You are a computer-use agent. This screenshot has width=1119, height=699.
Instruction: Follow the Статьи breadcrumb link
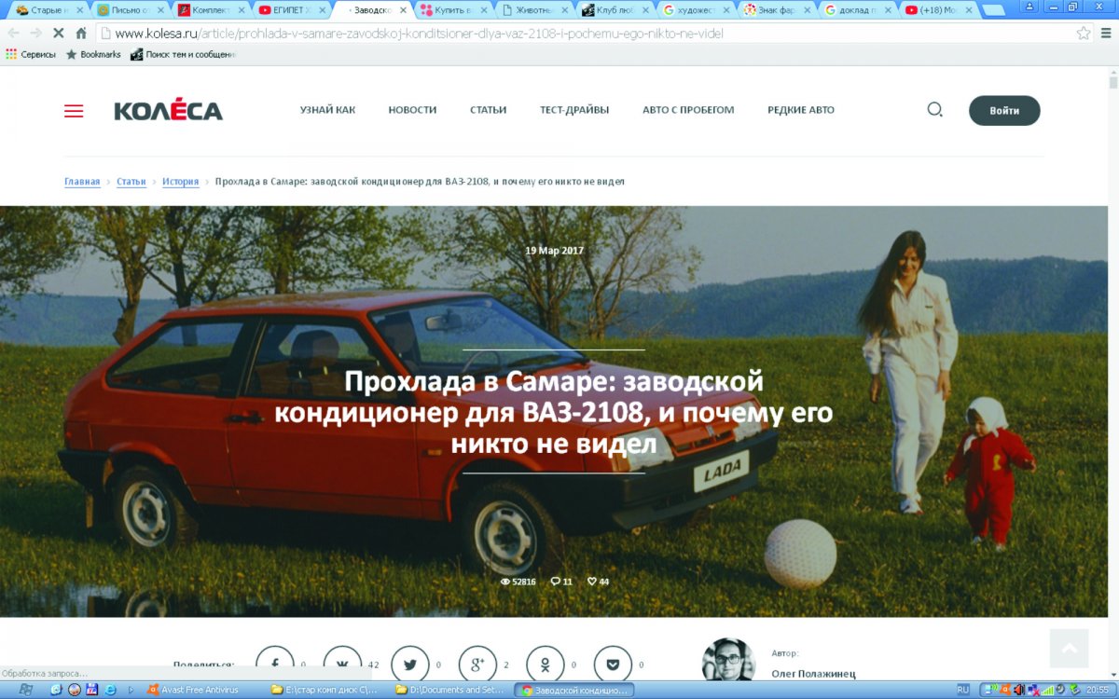(x=131, y=182)
